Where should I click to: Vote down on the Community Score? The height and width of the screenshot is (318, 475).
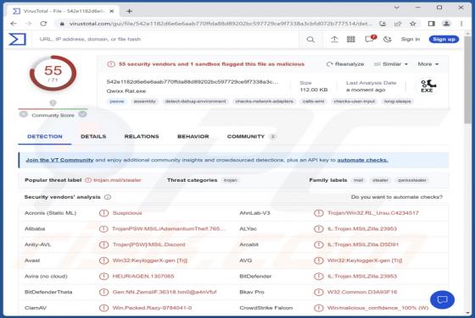coord(24,114)
